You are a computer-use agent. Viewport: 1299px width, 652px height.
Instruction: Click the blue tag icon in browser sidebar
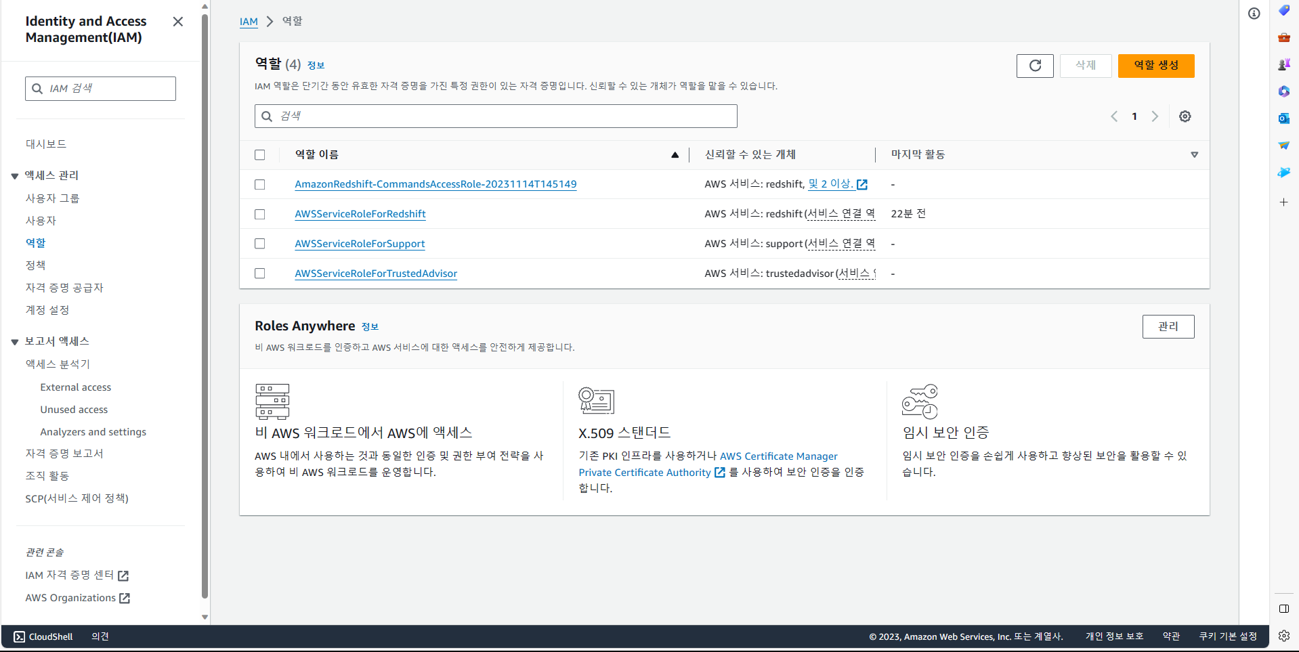pos(1284,10)
